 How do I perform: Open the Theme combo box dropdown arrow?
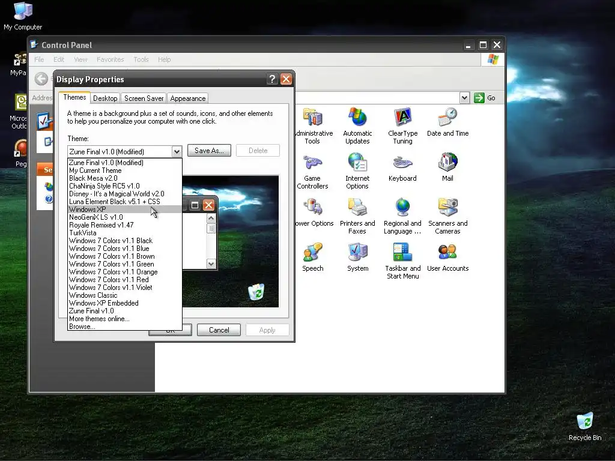(177, 152)
